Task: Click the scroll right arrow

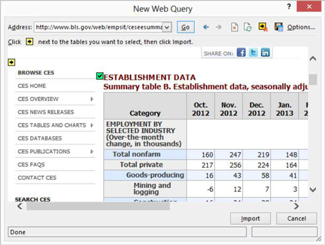Action: (x=296, y=206)
